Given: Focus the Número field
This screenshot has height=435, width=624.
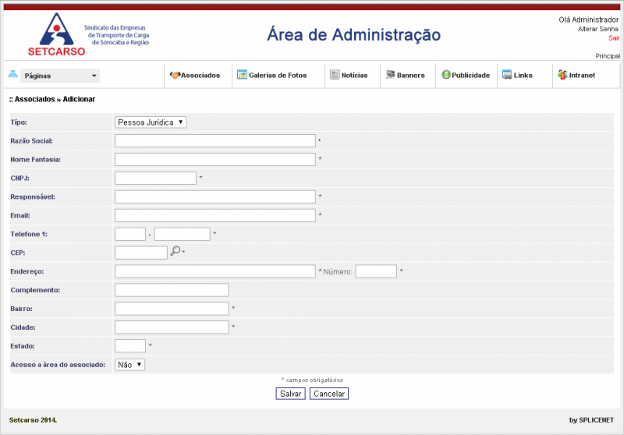Looking at the screenshot, I should (376, 271).
